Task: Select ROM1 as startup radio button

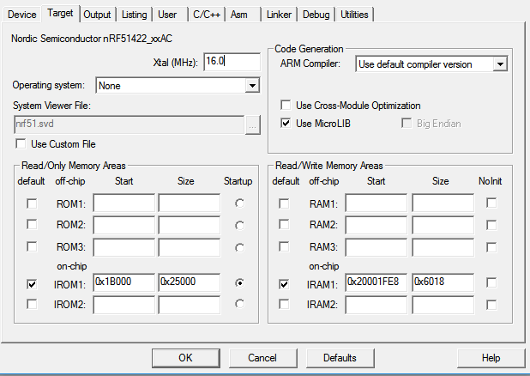Action: coord(239,203)
